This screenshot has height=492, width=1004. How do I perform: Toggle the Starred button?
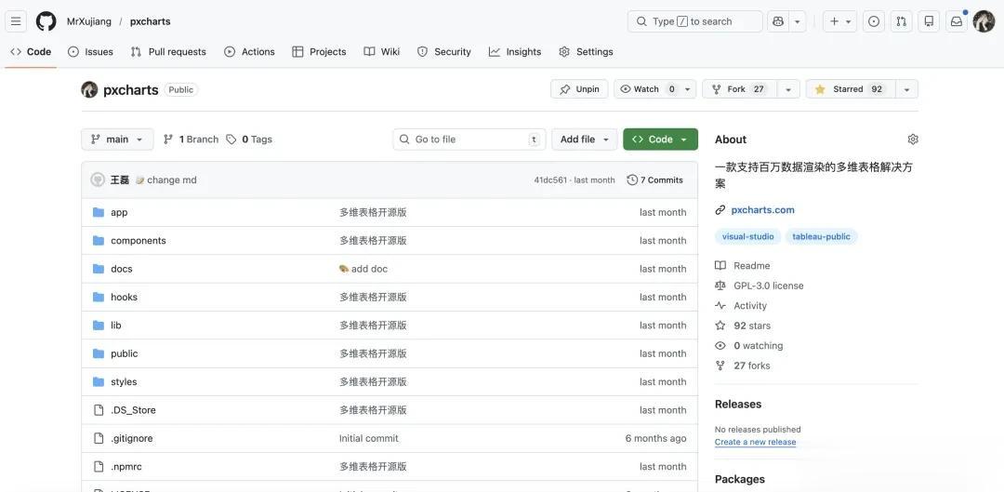click(x=851, y=89)
